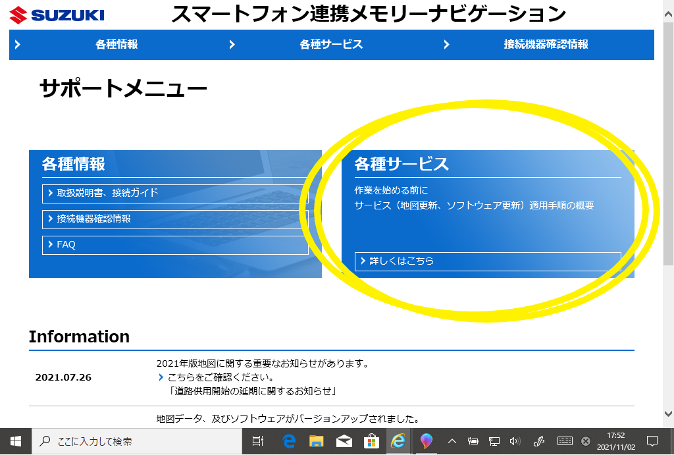Open こちらをご確認ください link
The width and height of the screenshot is (674, 455).
coord(221,377)
